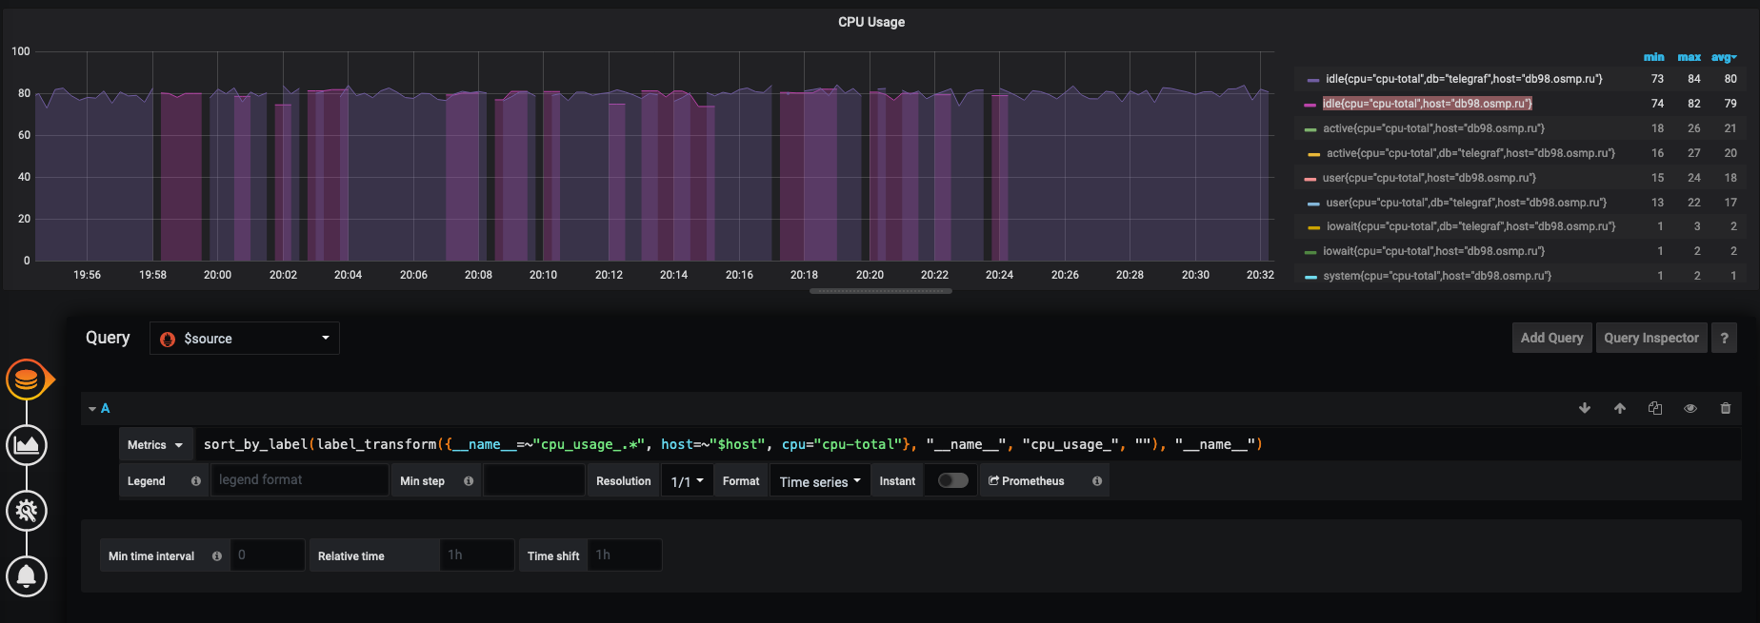The width and height of the screenshot is (1760, 623).
Task: Click the legend format input field
Action: pyautogui.click(x=299, y=480)
